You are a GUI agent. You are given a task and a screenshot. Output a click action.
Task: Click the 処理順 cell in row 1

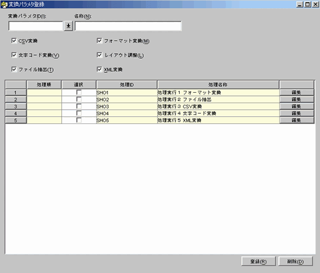point(44,92)
